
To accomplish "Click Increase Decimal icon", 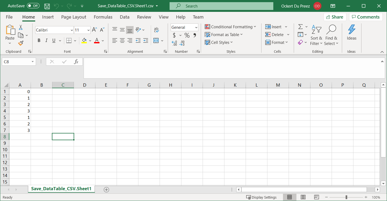I will pos(174,43).
